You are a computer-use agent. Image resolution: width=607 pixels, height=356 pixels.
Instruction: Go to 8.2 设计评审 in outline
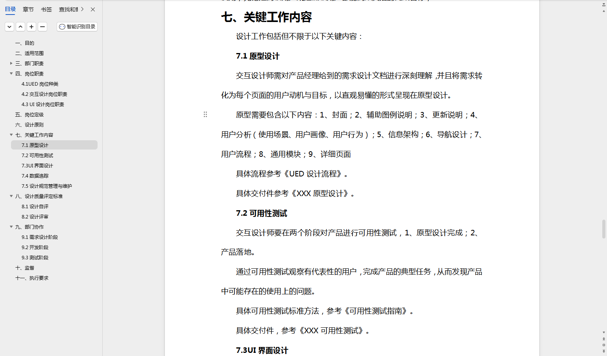click(35, 217)
